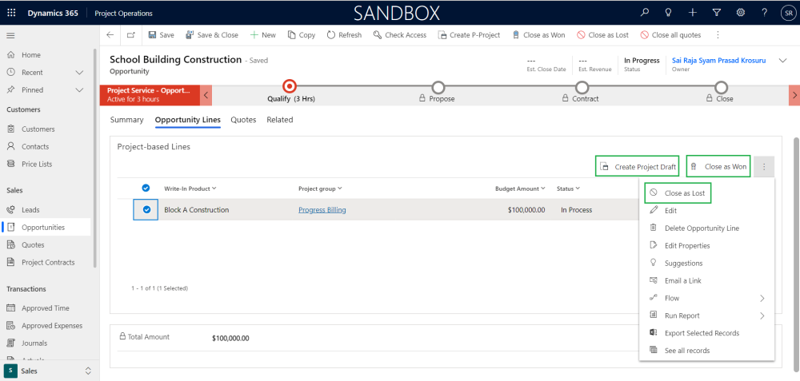Expand the record header chevron
This screenshot has width=800, height=381.
[x=782, y=61]
